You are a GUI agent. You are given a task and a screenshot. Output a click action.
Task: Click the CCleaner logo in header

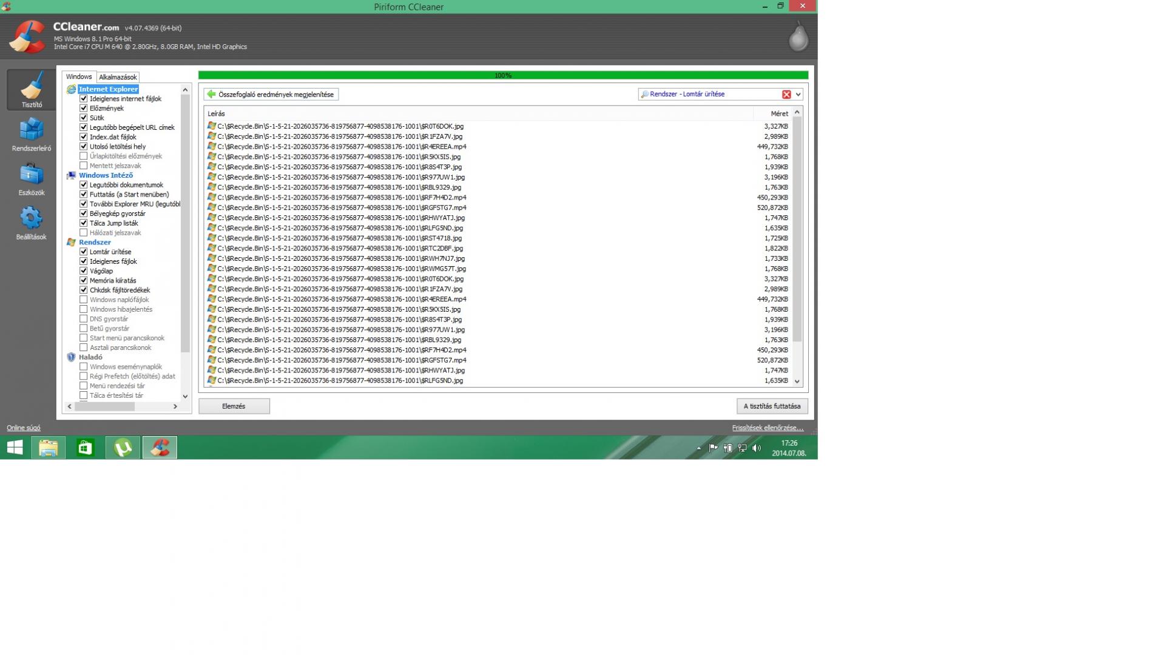(27, 36)
